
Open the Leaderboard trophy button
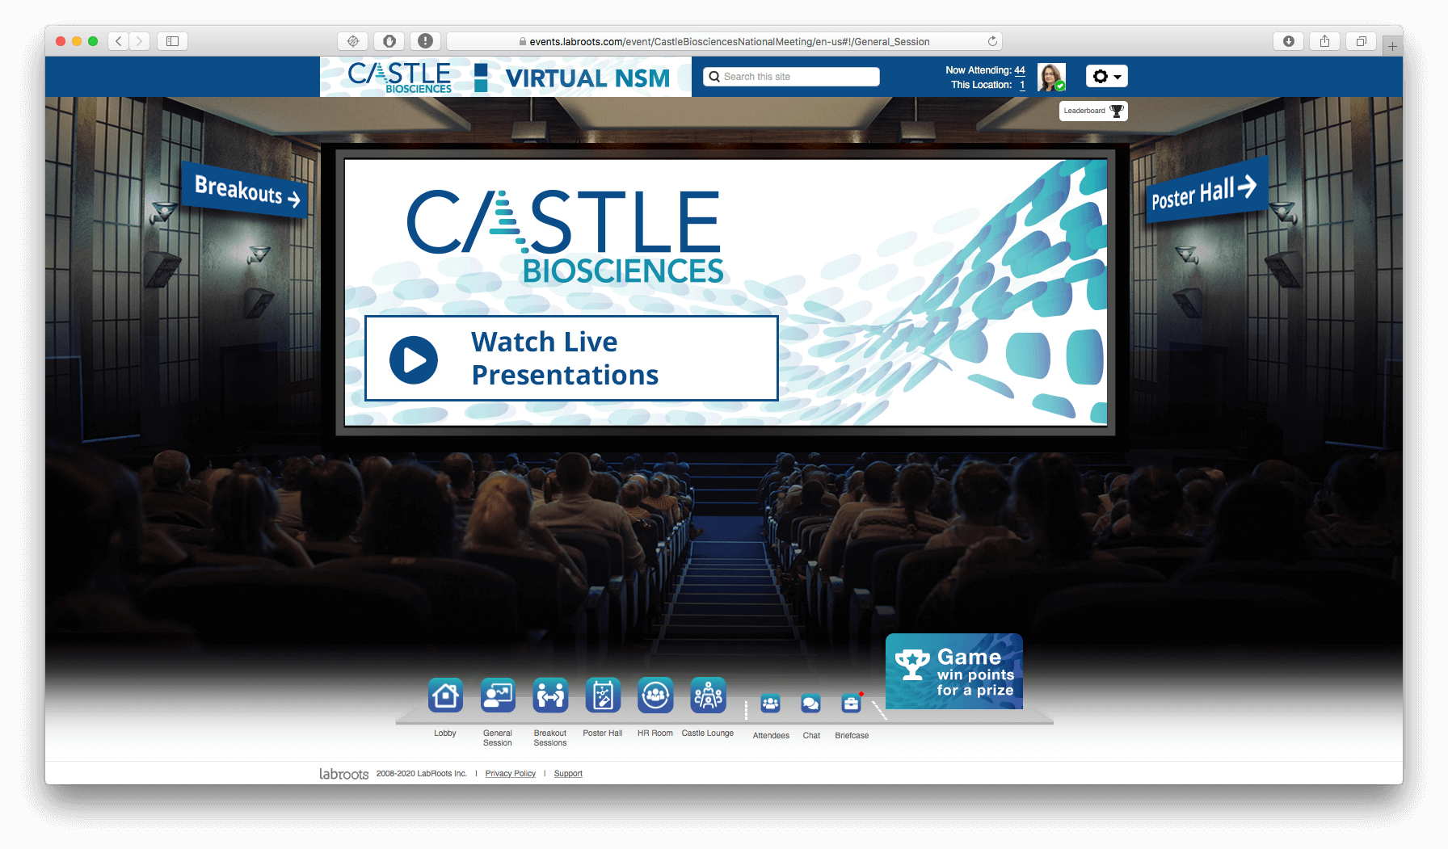[x=1093, y=111]
